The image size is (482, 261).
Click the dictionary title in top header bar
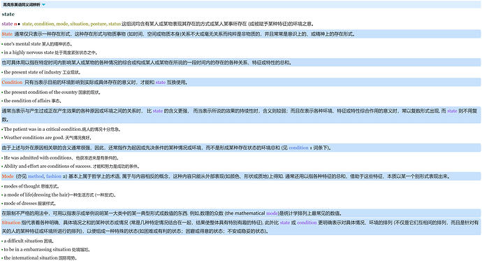pyautogui.click(x=22, y=5)
